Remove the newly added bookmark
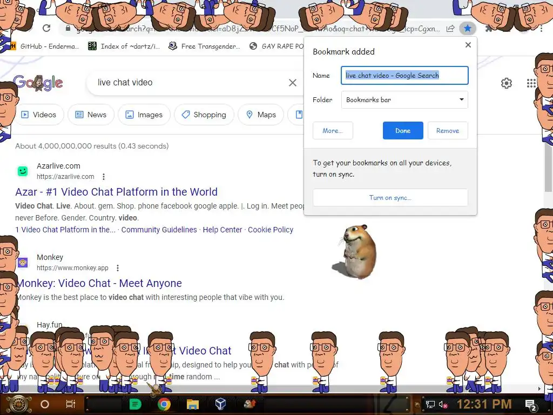Image resolution: width=553 pixels, height=415 pixels. [x=448, y=131]
